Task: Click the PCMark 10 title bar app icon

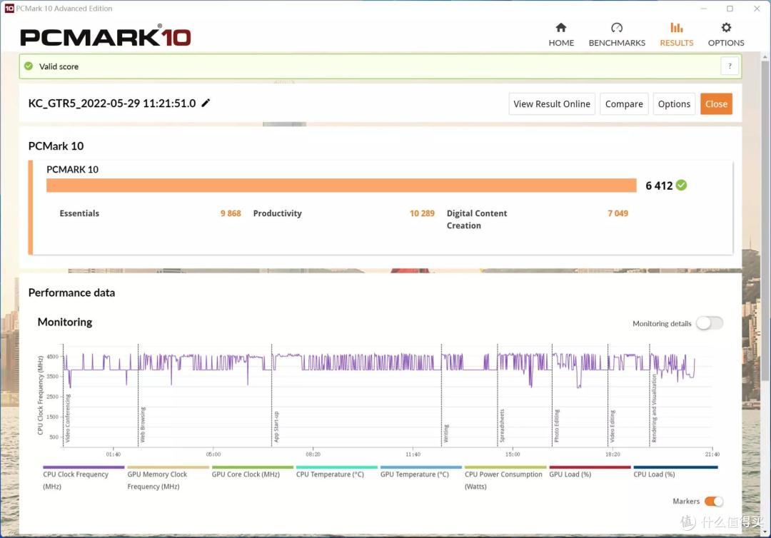Action: 9,9
